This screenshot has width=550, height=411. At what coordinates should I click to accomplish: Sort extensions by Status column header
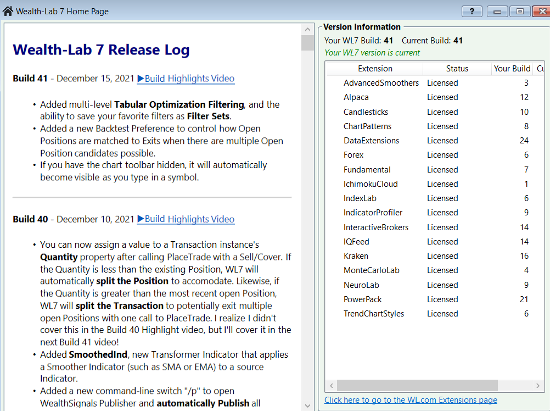(x=457, y=69)
